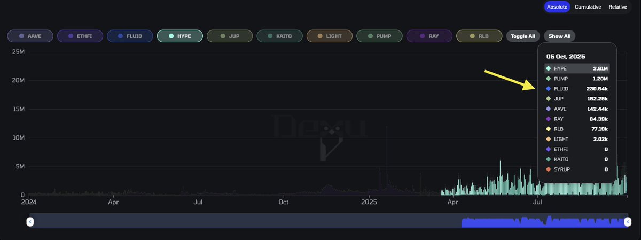Click the SYRUP tooltip row
The image size is (641, 240).
point(577,169)
